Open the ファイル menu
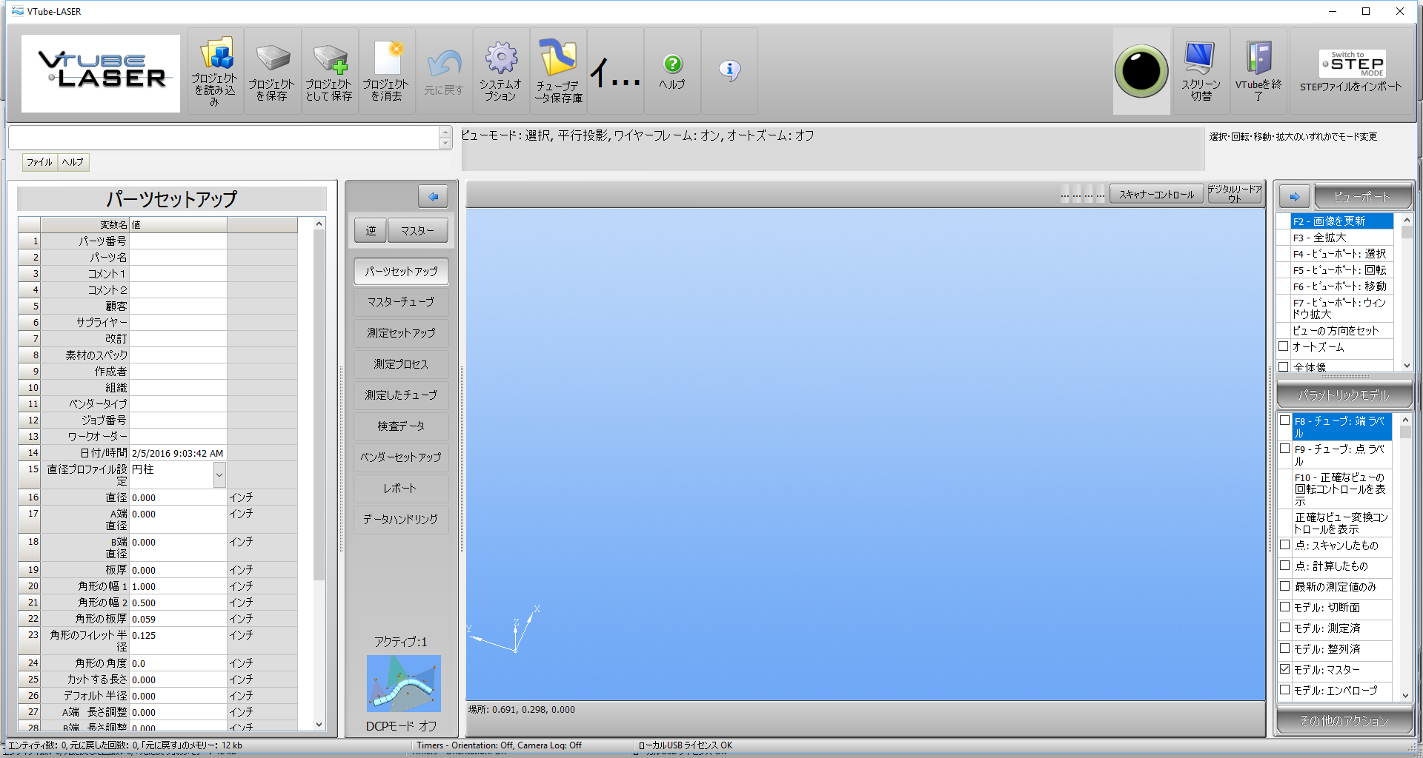1423x758 pixels. [x=39, y=162]
